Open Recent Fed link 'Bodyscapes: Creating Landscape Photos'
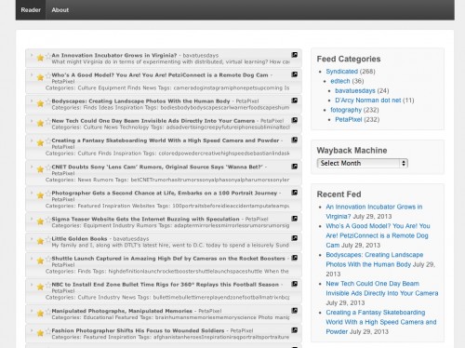 [x=374, y=260]
